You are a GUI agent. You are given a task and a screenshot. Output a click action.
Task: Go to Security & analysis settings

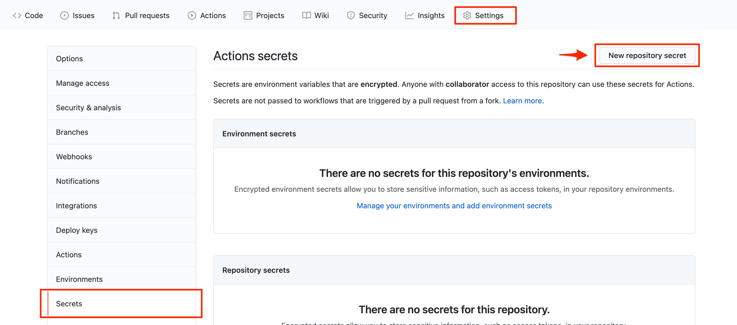[89, 108]
